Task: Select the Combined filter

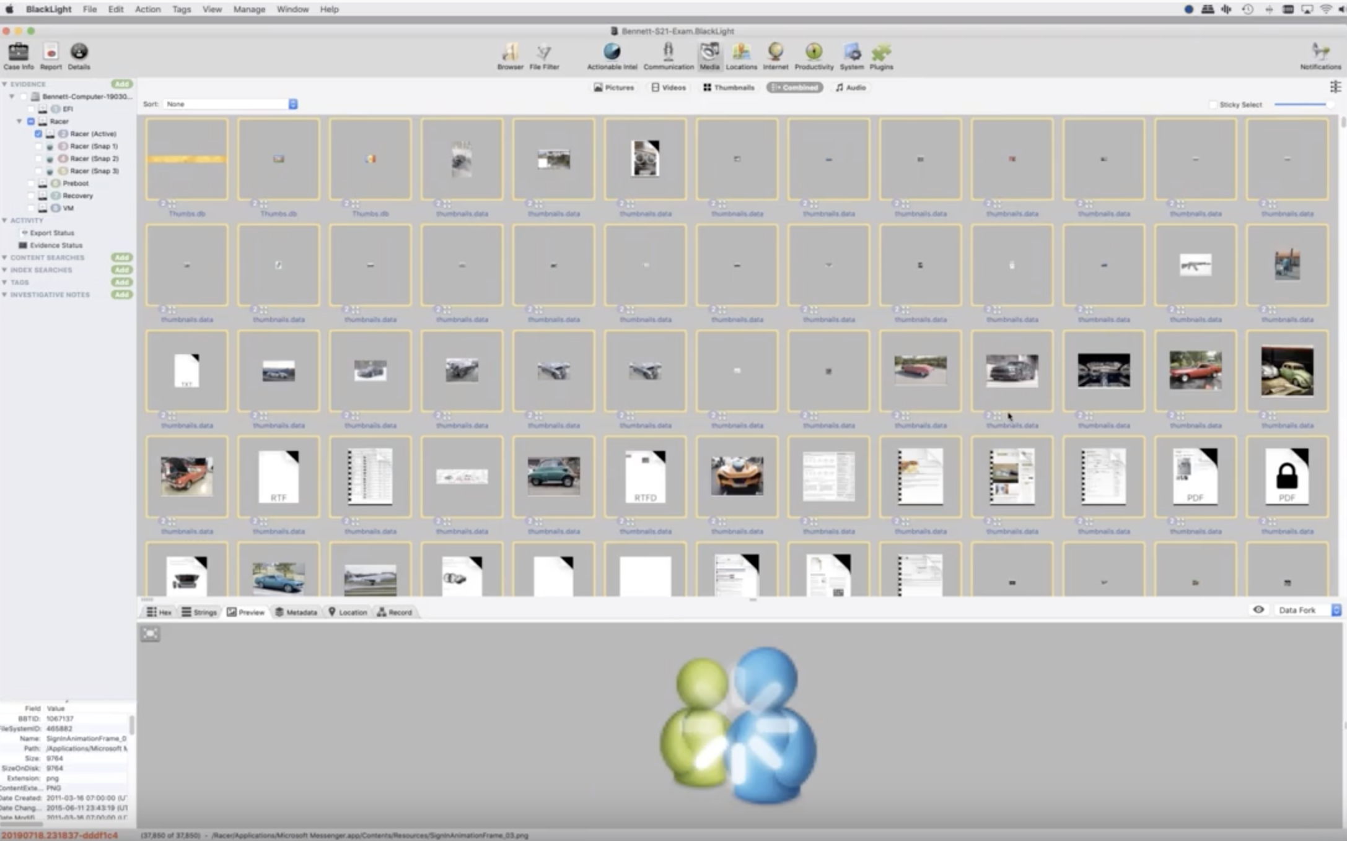Action: (794, 87)
